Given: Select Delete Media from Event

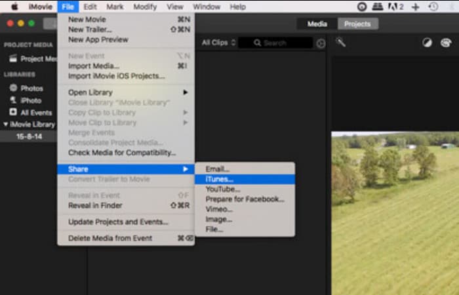Looking at the screenshot, I should (x=126, y=238).
